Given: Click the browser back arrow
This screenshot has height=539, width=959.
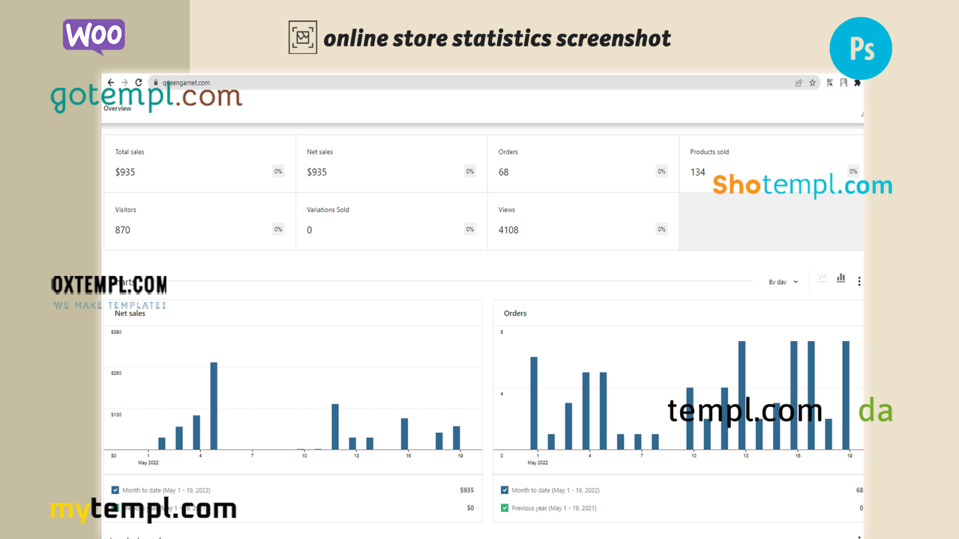Looking at the screenshot, I should [x=111, y=83].
